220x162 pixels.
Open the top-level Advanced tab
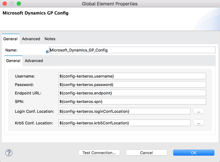pos(31,39)
